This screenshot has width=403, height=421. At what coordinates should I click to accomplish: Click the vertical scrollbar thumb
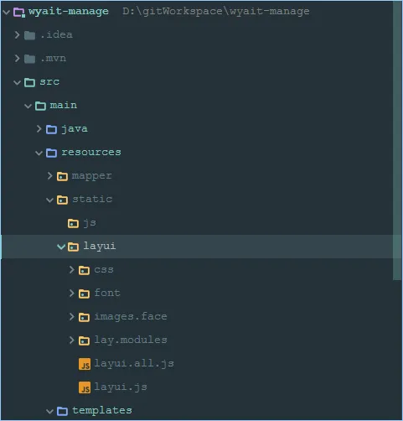397,140
